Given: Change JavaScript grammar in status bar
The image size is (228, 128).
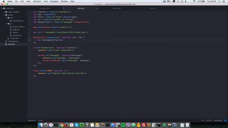Looking at the screenshot, I should tap(218, 121).
